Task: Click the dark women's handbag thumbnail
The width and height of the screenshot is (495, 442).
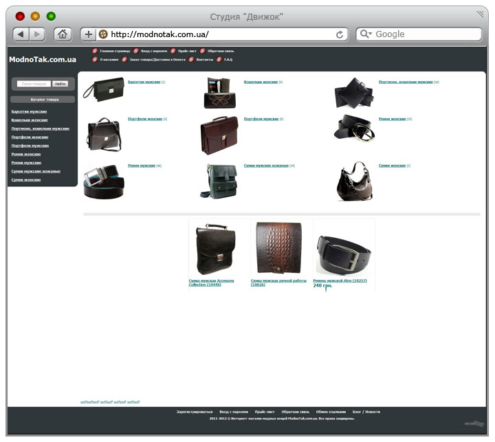Action: pyautogui.click(x=355, y=181)
